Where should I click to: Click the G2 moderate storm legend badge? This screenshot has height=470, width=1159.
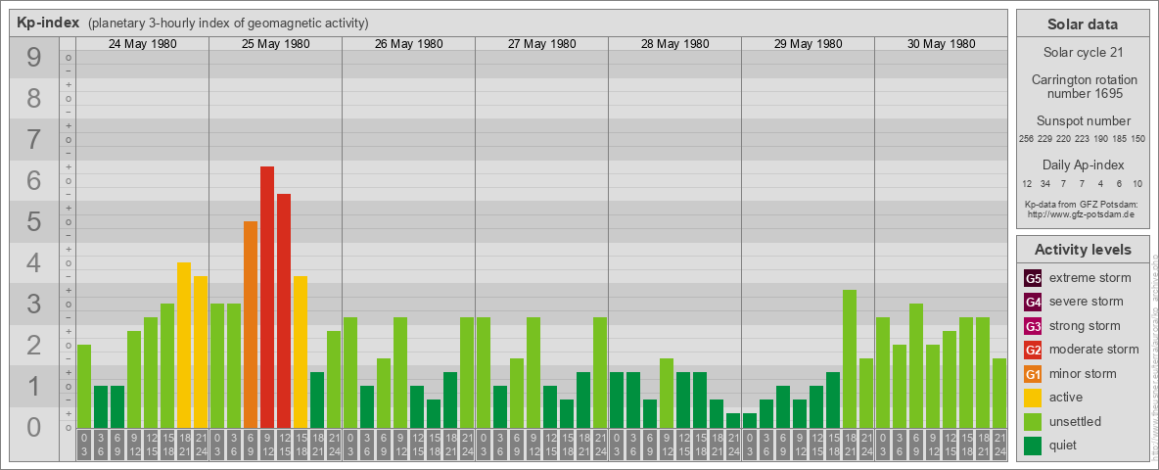click(1033, 351)
